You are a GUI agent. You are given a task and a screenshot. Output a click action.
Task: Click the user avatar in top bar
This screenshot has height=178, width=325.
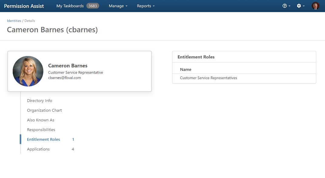coord(315,6)
